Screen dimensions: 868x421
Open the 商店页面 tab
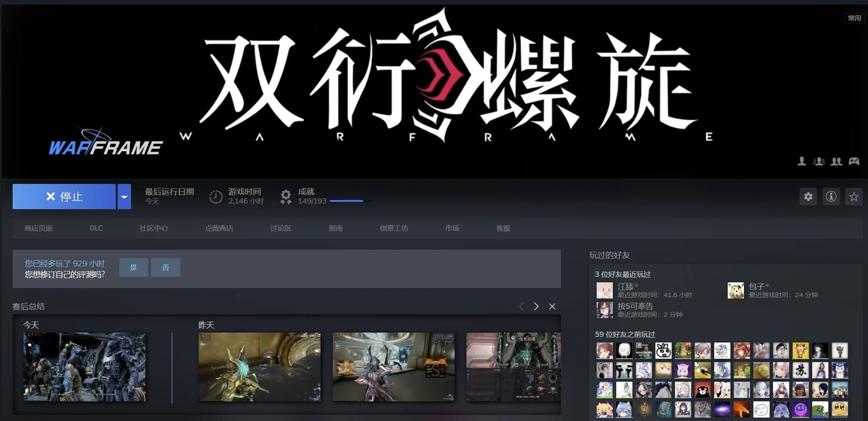(x=38, y=228)
